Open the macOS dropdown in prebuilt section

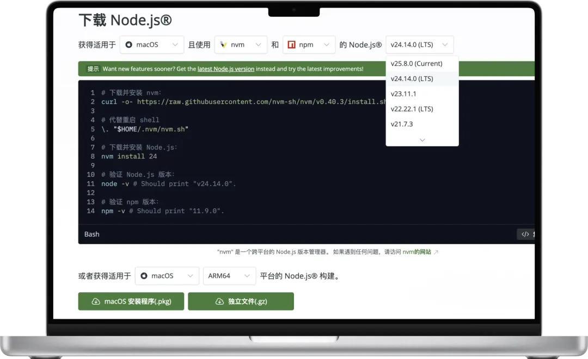click(x=167, y=276)
